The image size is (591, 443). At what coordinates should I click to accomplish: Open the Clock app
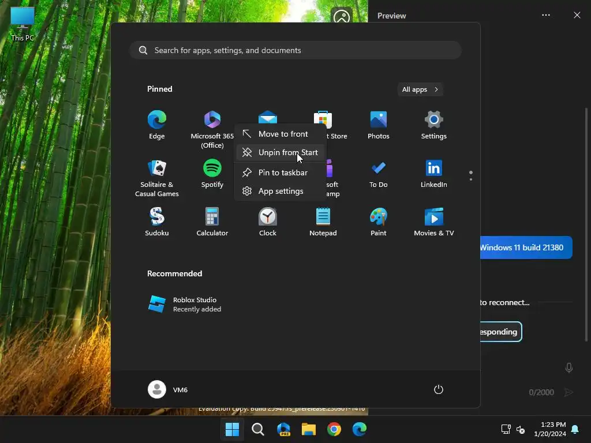coord(268,222)
